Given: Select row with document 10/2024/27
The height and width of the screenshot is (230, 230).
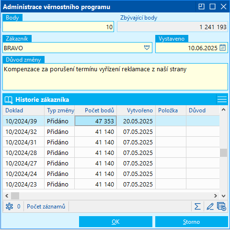Looking at the screenshot, I should pos(111,163).
